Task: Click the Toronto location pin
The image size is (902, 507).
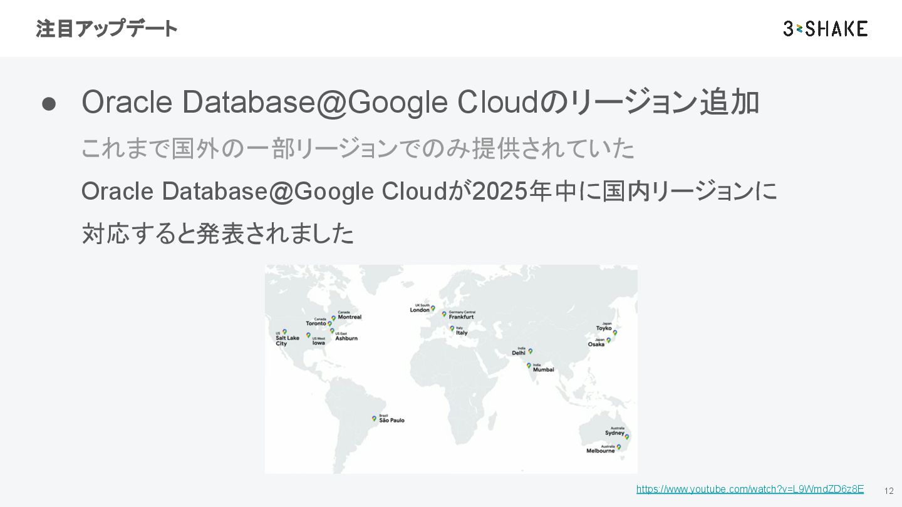Action: (x=329, y=324)
